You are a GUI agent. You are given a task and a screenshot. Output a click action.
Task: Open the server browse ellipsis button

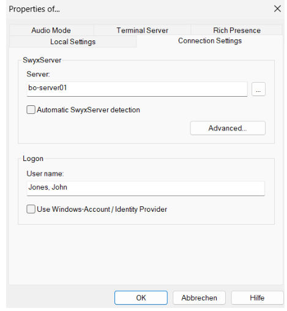[x=258, y=89]
